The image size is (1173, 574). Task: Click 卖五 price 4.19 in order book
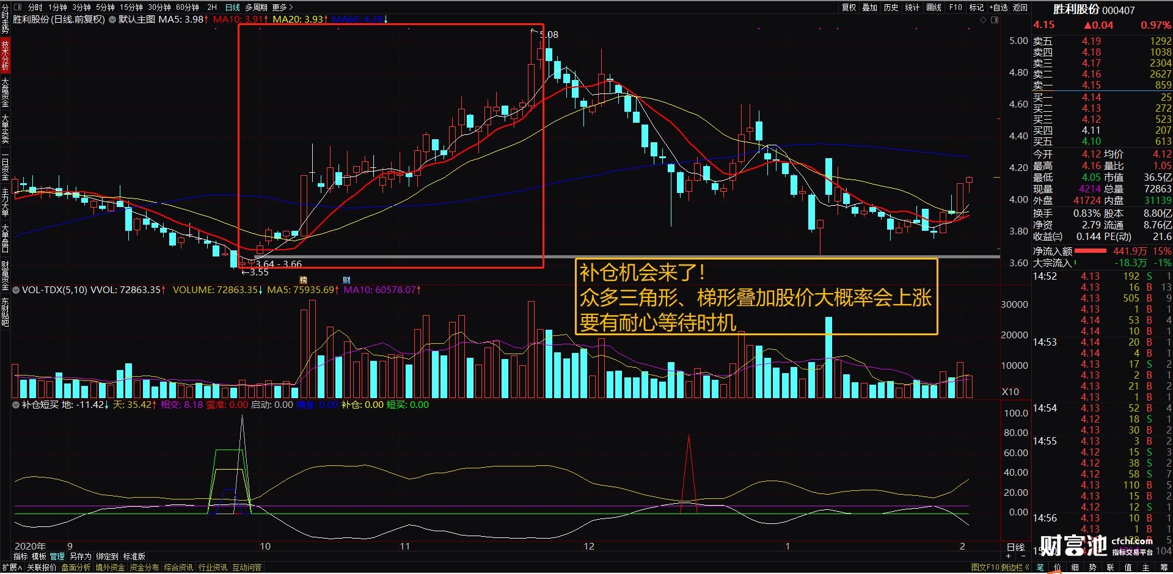tap(1091, 41)
